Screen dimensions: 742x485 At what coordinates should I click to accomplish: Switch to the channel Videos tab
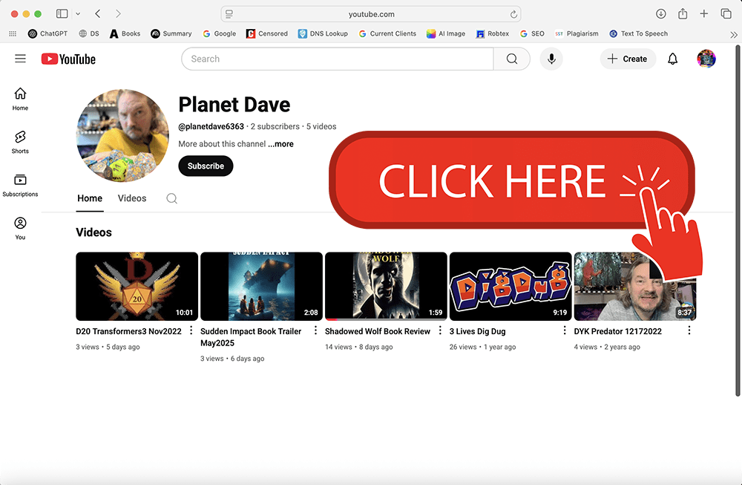[132, 198]
